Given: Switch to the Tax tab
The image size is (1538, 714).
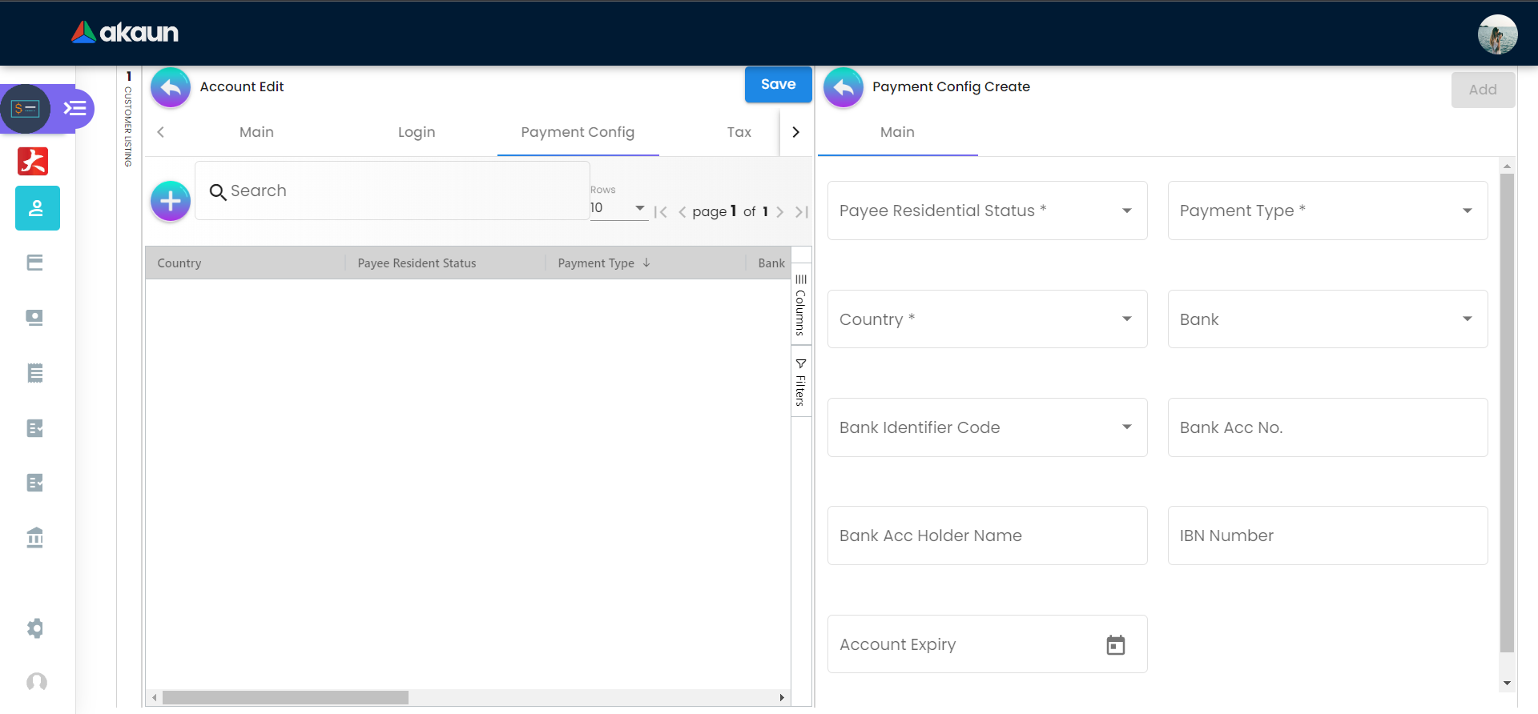Looking at the screenshot, I should 739,132.
